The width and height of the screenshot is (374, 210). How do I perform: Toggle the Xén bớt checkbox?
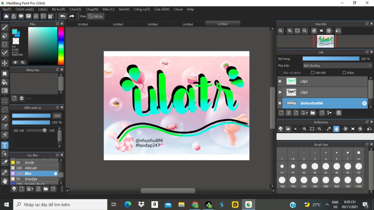313,73
